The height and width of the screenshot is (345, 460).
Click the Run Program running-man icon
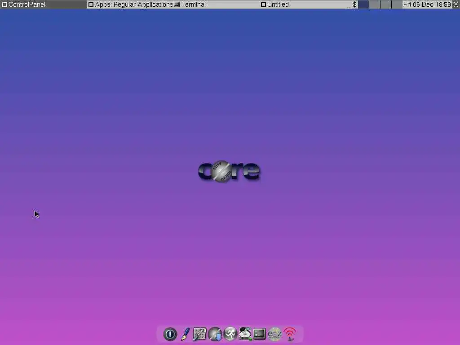point(230,334)
